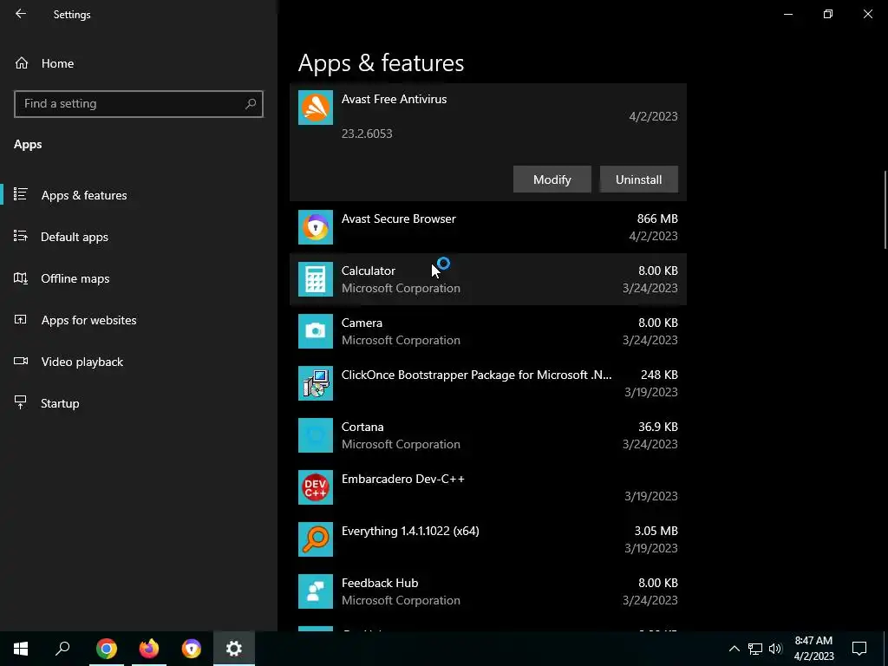Click the Apps & features page heading
Viewport: 888px width, 666px height.
(x=381, y=62)
